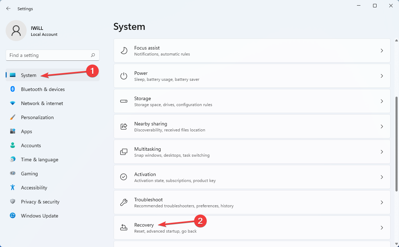Click the Accessibility figure icon
The image size is (399, 247).
click(13, 187)
